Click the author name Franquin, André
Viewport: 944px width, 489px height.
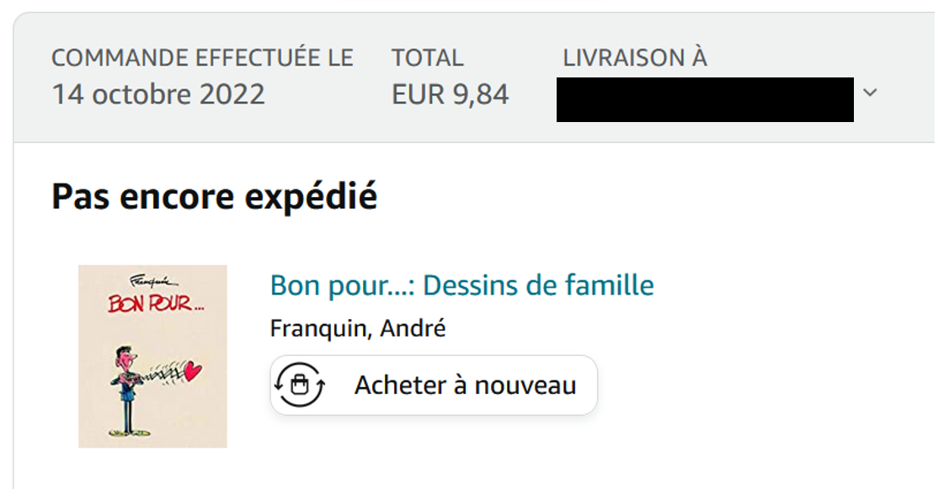[357, 328]
